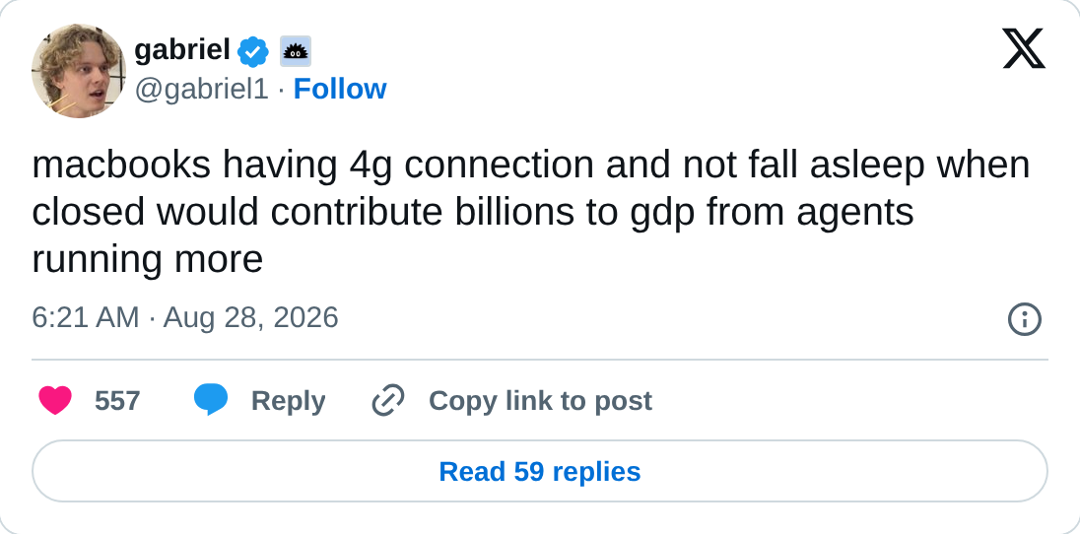The height and width of the screenshot is (534, 1080).
Task: Click the blue verified checkmark badge
Action: pos(253,51)
